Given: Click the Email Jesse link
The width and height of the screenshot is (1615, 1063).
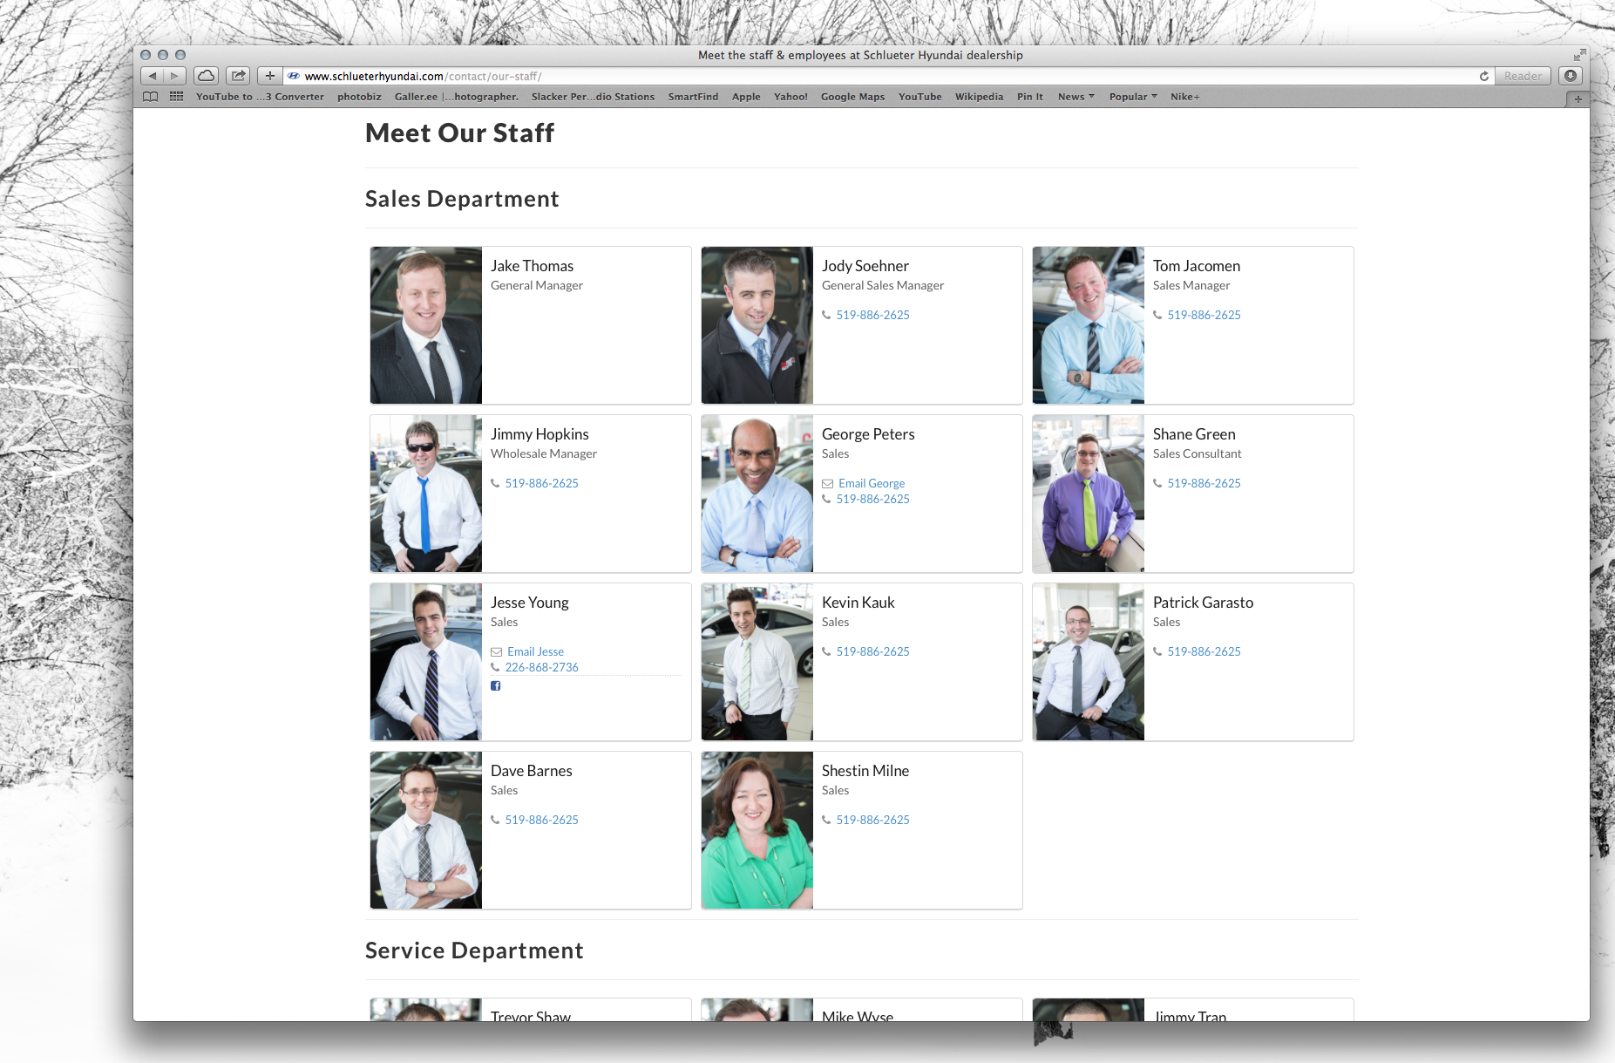Looking at the screenshot, I should click(535, 651).
